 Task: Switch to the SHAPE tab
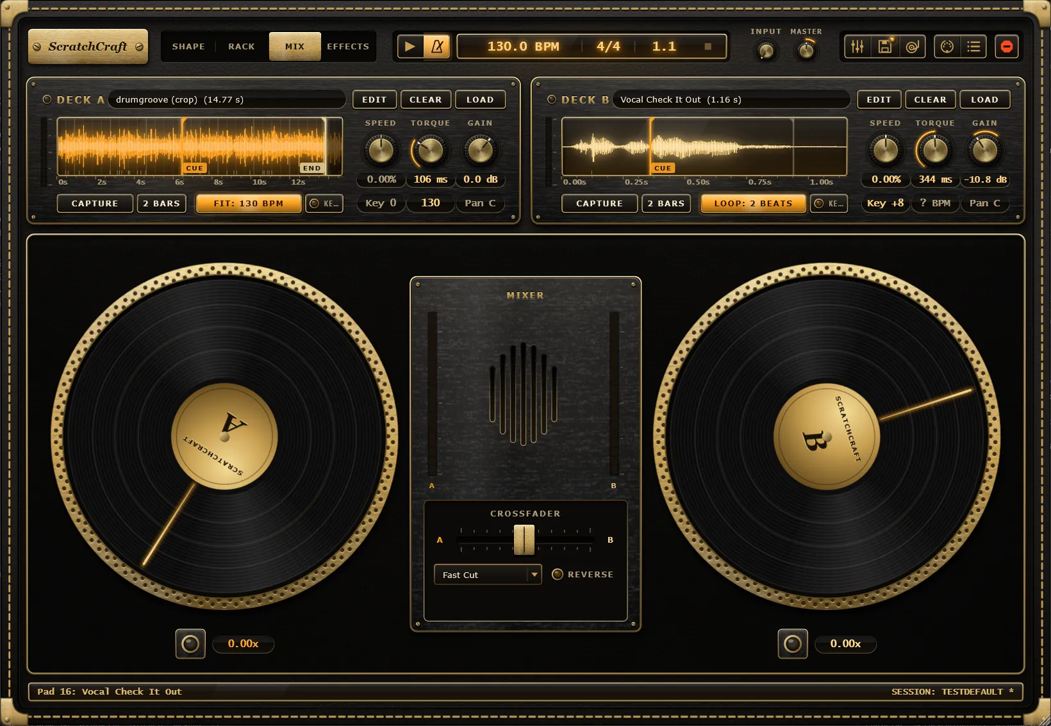188,47
